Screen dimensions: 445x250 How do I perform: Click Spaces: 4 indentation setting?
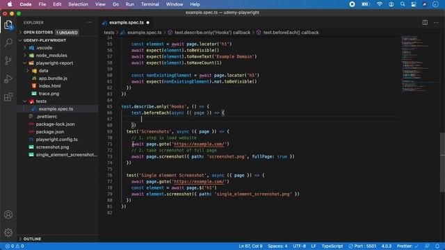[x=277, y=246]
